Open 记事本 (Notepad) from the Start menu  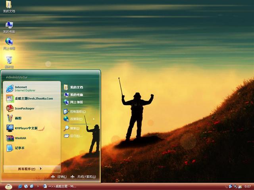[x=19, y=148]
